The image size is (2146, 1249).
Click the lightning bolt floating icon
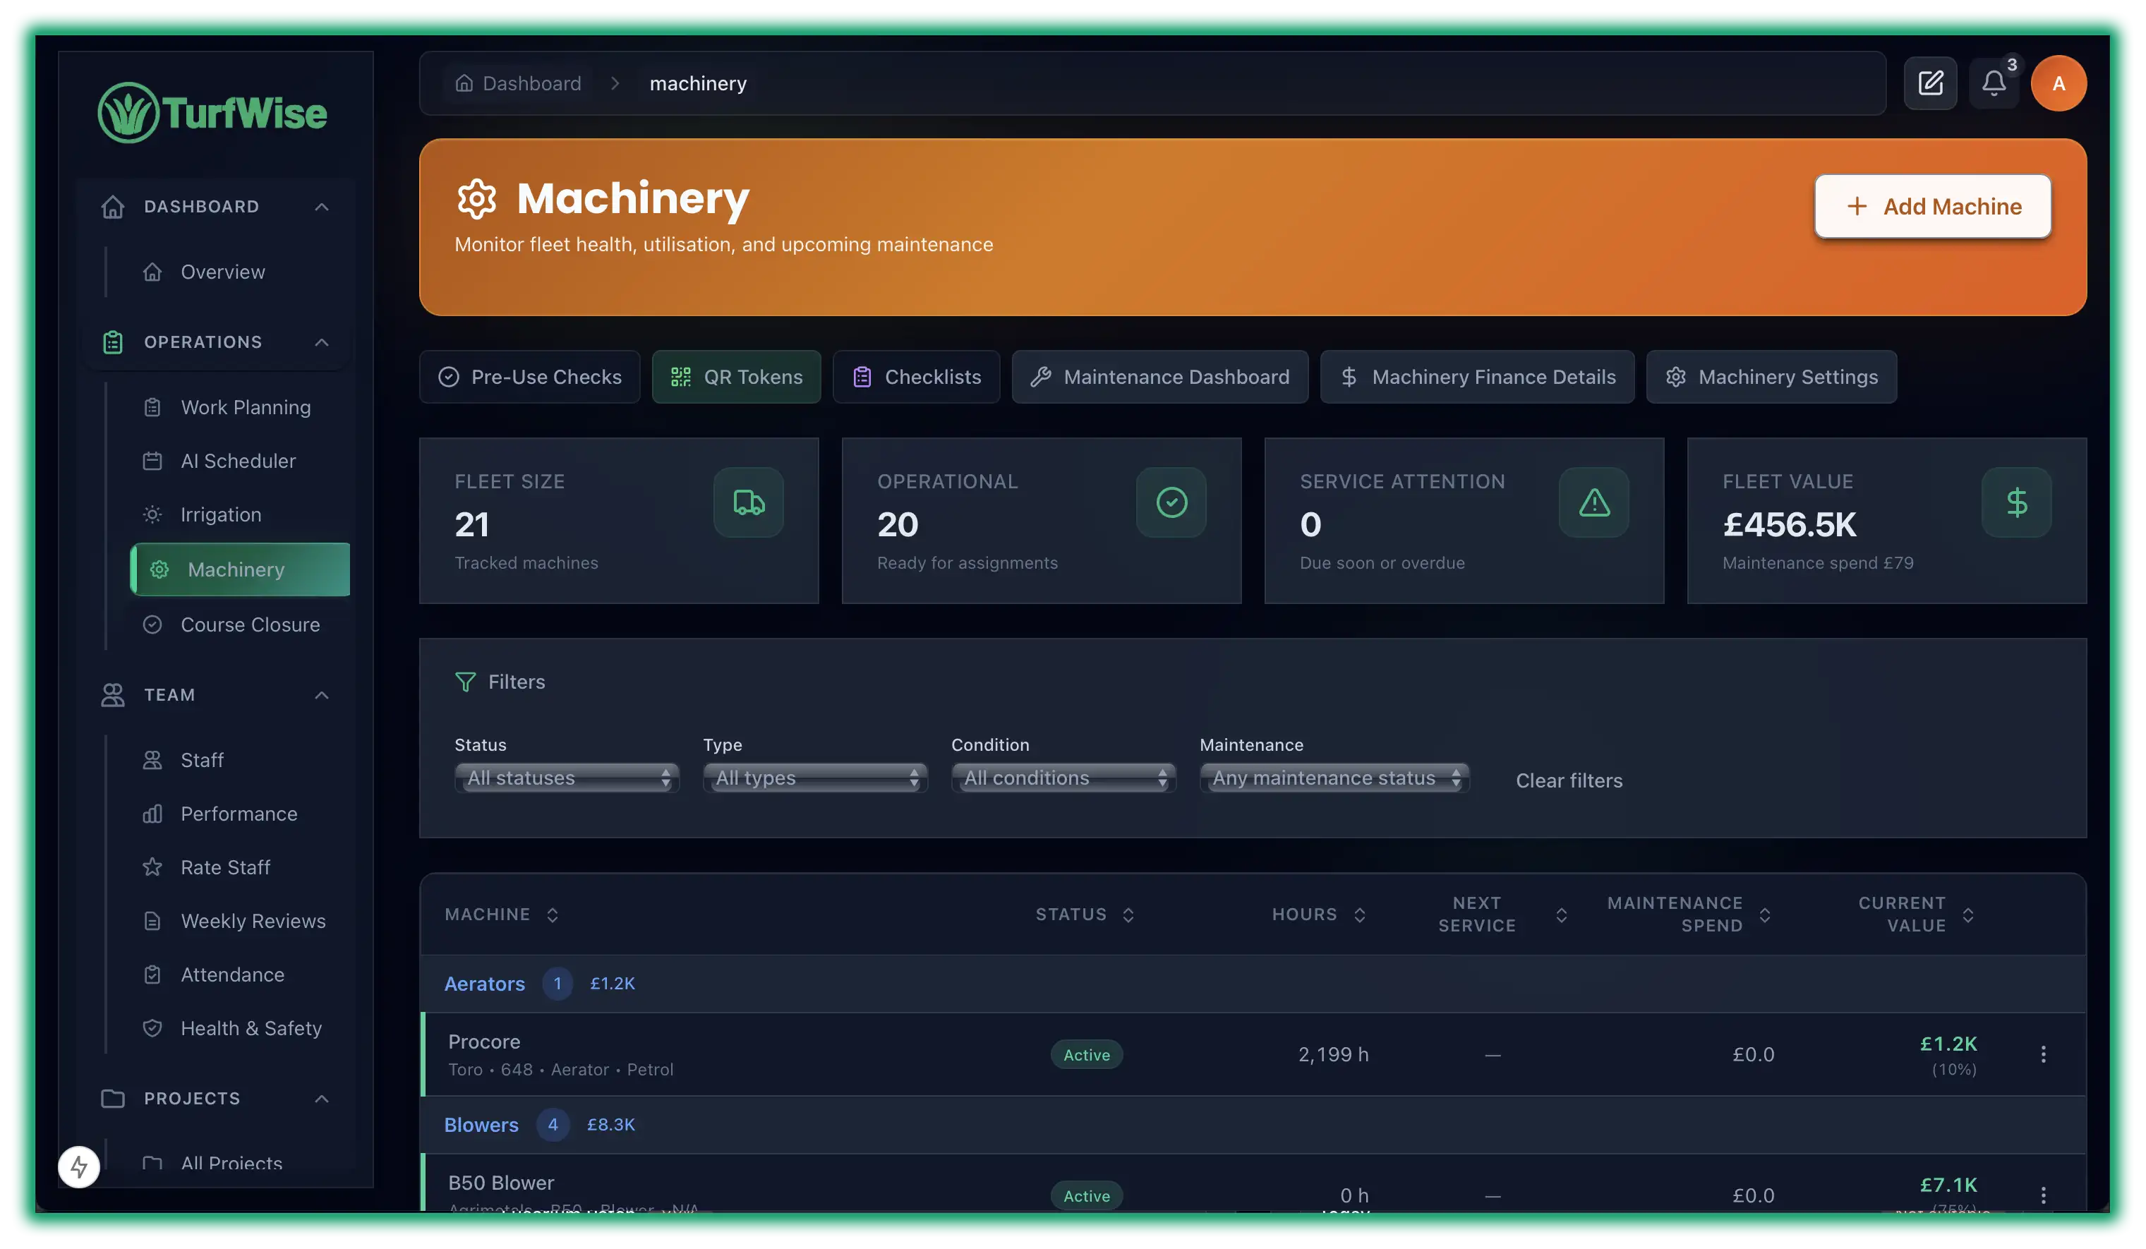pos(78,1166)
